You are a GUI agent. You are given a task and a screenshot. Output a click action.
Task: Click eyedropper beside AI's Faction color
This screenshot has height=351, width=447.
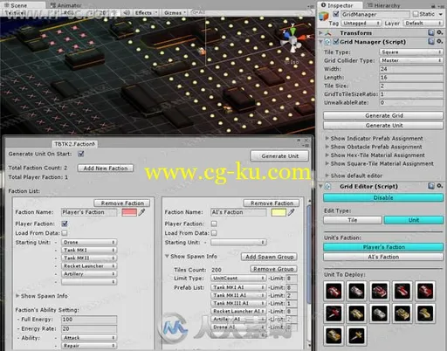point(292,212)
